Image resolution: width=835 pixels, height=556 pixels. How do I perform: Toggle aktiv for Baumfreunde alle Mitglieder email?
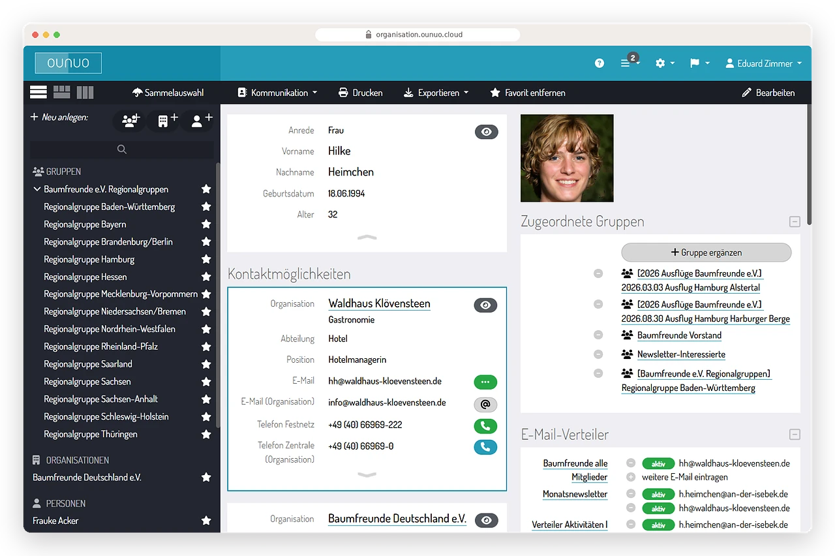[659, 463]
